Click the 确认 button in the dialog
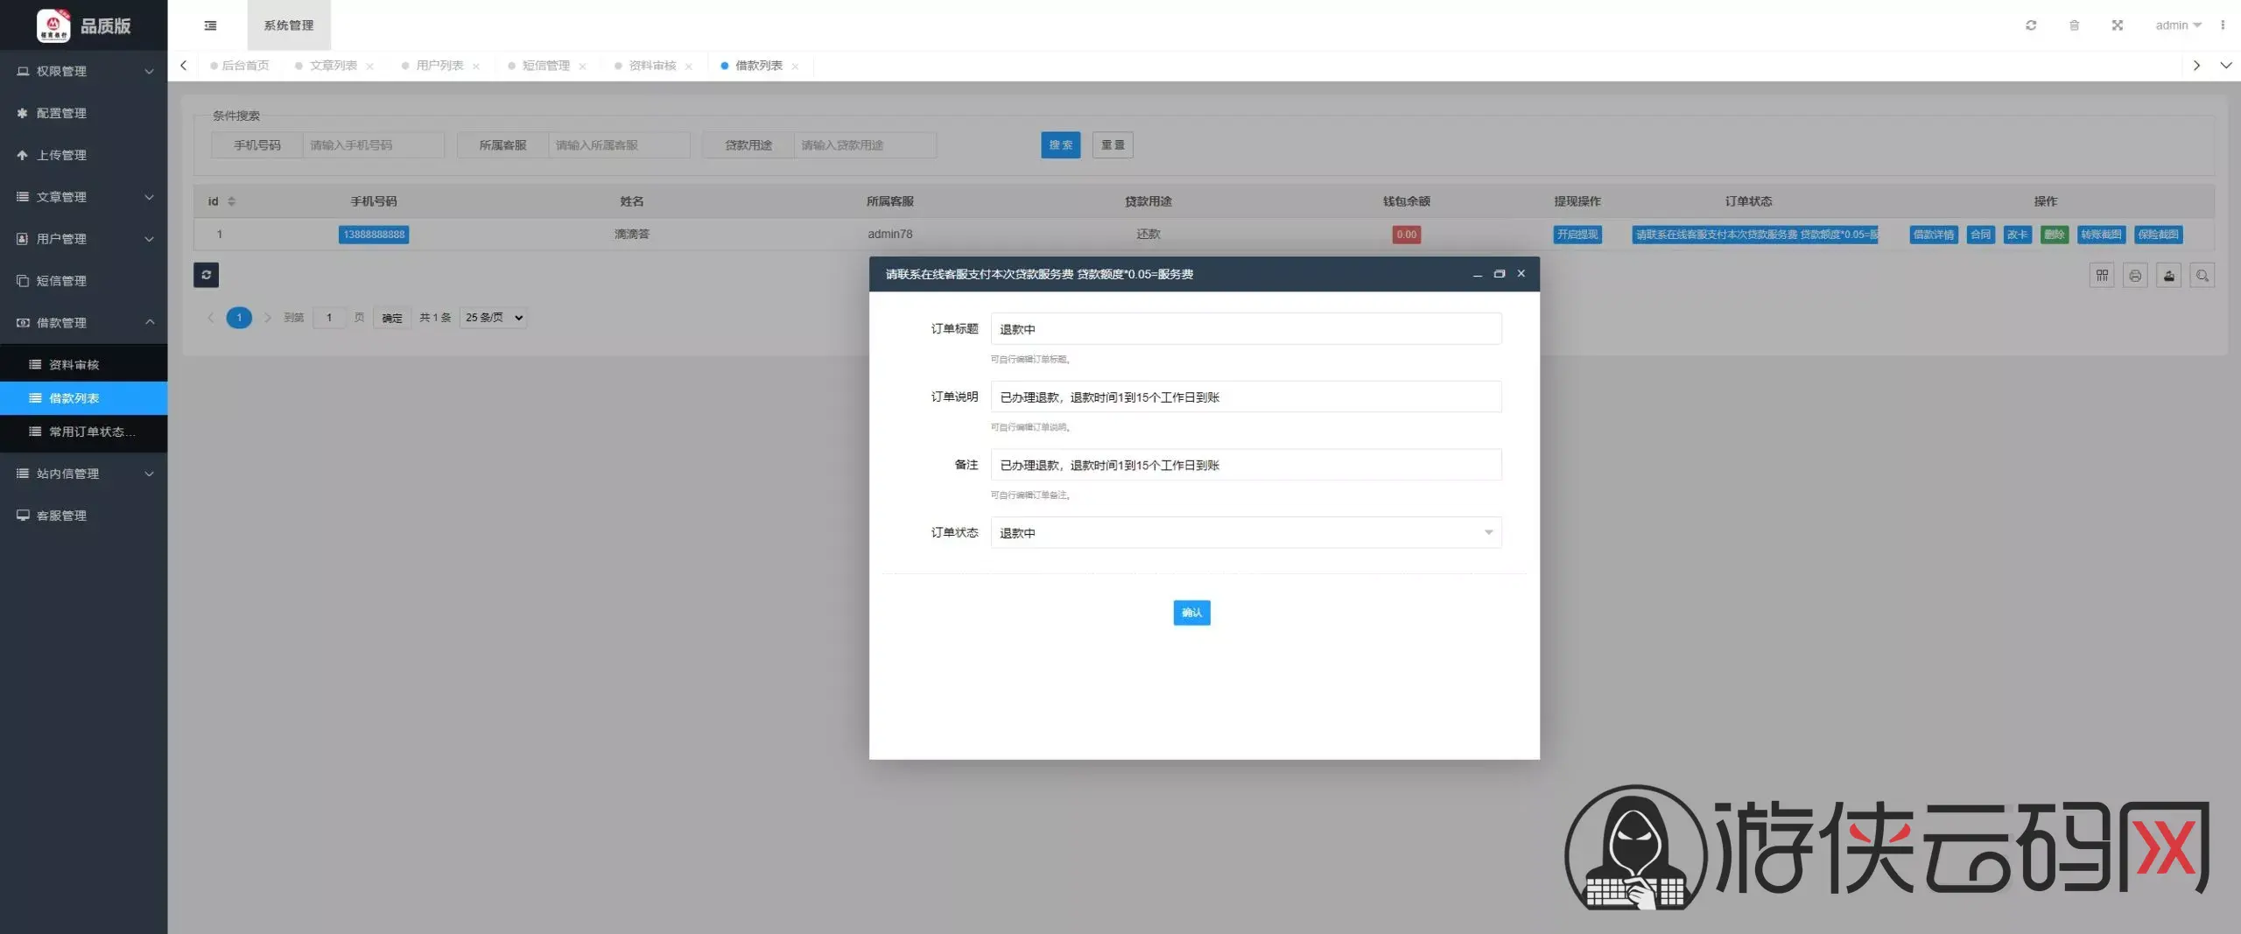2241x934 pixels. (1191, 613)
